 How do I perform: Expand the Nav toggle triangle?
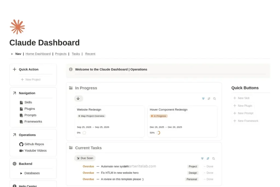(12, 54)
